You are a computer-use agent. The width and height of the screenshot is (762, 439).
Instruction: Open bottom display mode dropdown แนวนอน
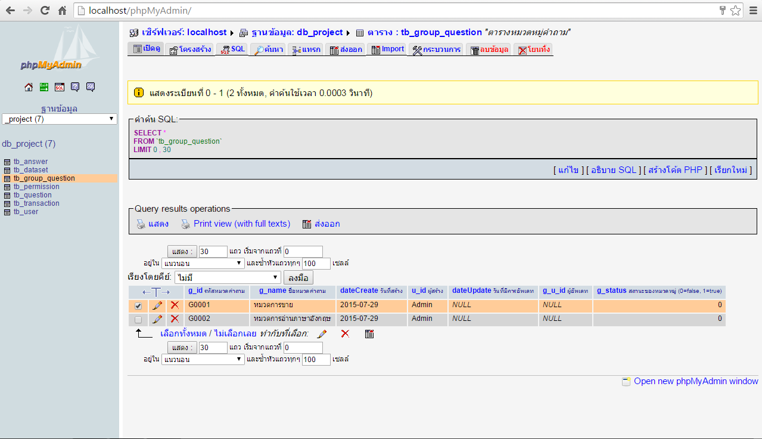(203, 359)
